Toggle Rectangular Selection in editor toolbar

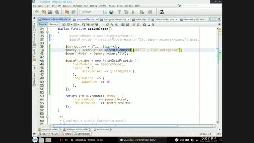coord(102,25)
